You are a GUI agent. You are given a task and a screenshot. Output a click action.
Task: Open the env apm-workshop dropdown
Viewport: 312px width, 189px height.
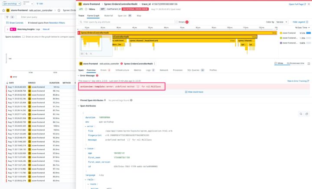[11, 3]
